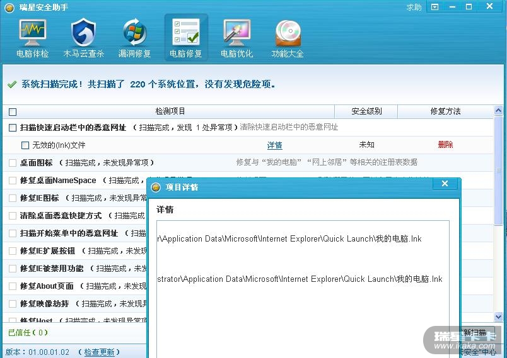Image resolution: width=507 pixels, height=358 pixels.
Task: Click the second strator Quick Launch path line
Action: tap(300, 279)
